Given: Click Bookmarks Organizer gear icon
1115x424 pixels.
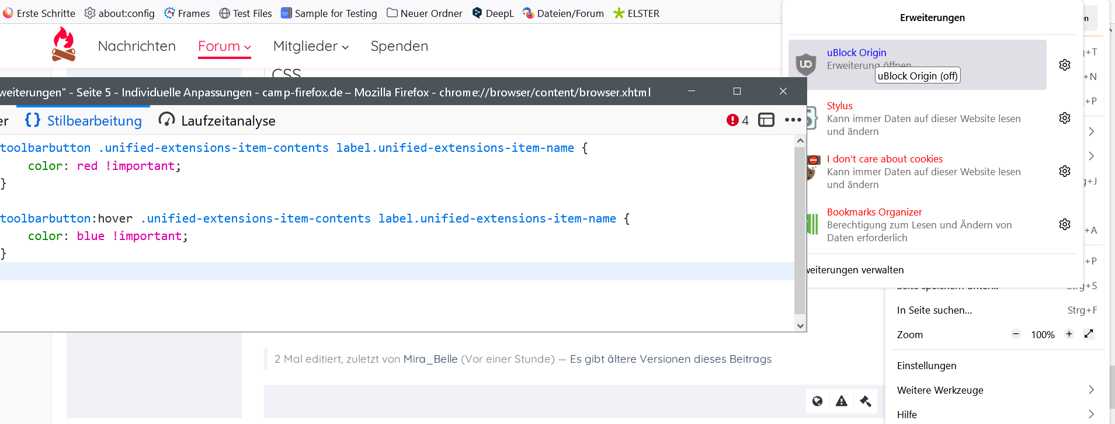Looking at the screenshot, I should [1064, 224].
